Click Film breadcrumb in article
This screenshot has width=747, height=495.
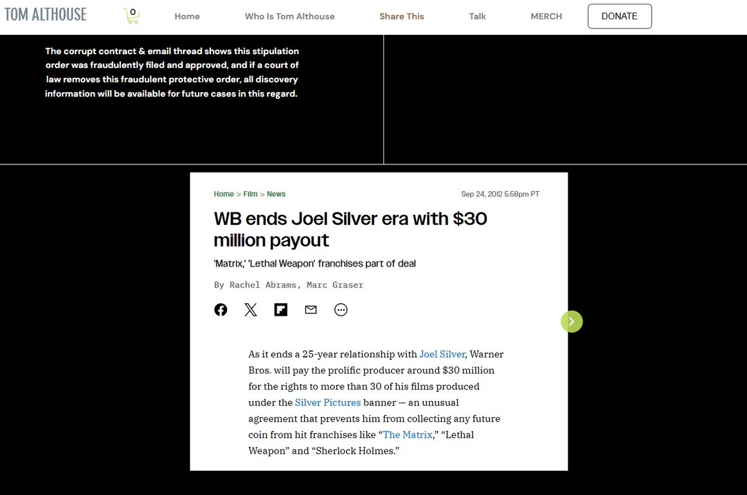[250, 194]
